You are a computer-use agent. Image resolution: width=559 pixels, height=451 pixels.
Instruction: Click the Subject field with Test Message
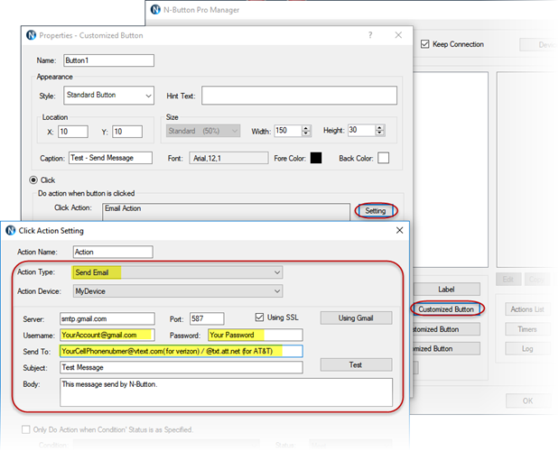click(182, 367)
